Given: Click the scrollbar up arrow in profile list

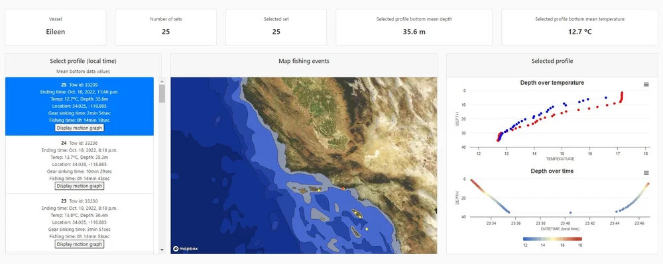Looking at the screenshot, I should pyautogui.click(x=162, y=80).
